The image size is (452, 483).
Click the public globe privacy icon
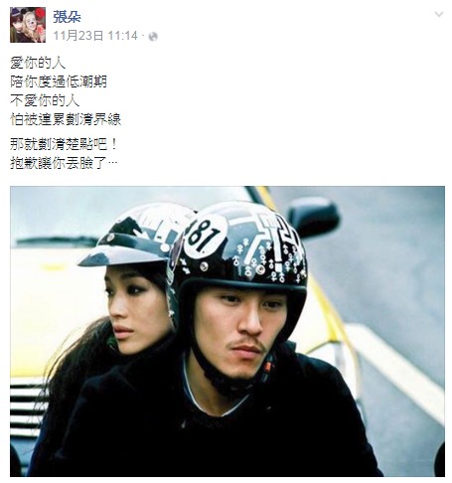153,37
